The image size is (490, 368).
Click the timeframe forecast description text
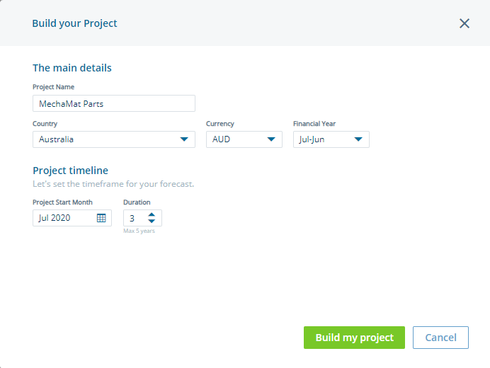(113, 184)
